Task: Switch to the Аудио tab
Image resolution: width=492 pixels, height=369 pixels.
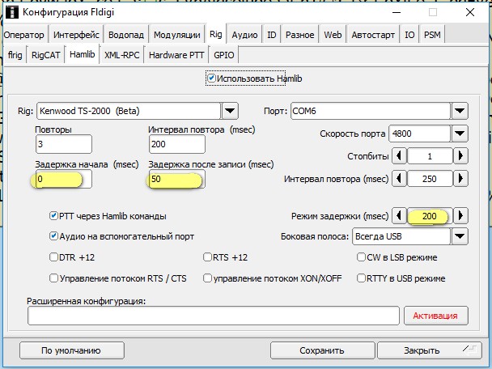Action: 244,35
